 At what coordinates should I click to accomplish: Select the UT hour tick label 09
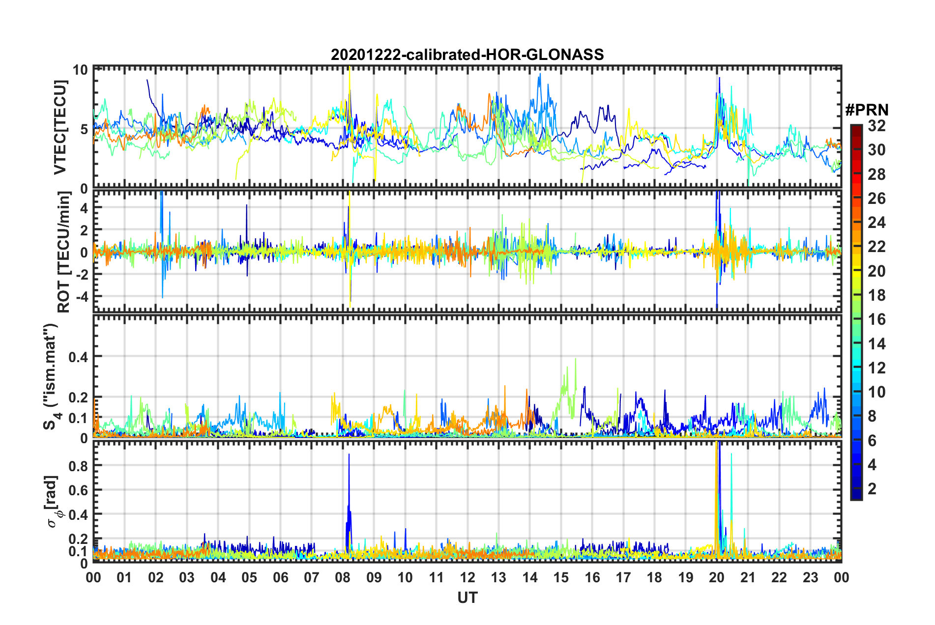tap(374, 577)
